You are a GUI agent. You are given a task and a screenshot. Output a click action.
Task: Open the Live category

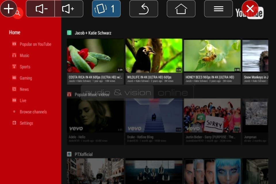point(23,101)
